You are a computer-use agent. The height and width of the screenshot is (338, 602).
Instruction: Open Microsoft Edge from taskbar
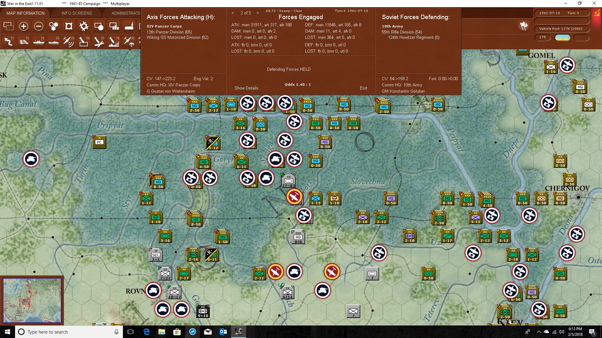(x=146, y=332)
